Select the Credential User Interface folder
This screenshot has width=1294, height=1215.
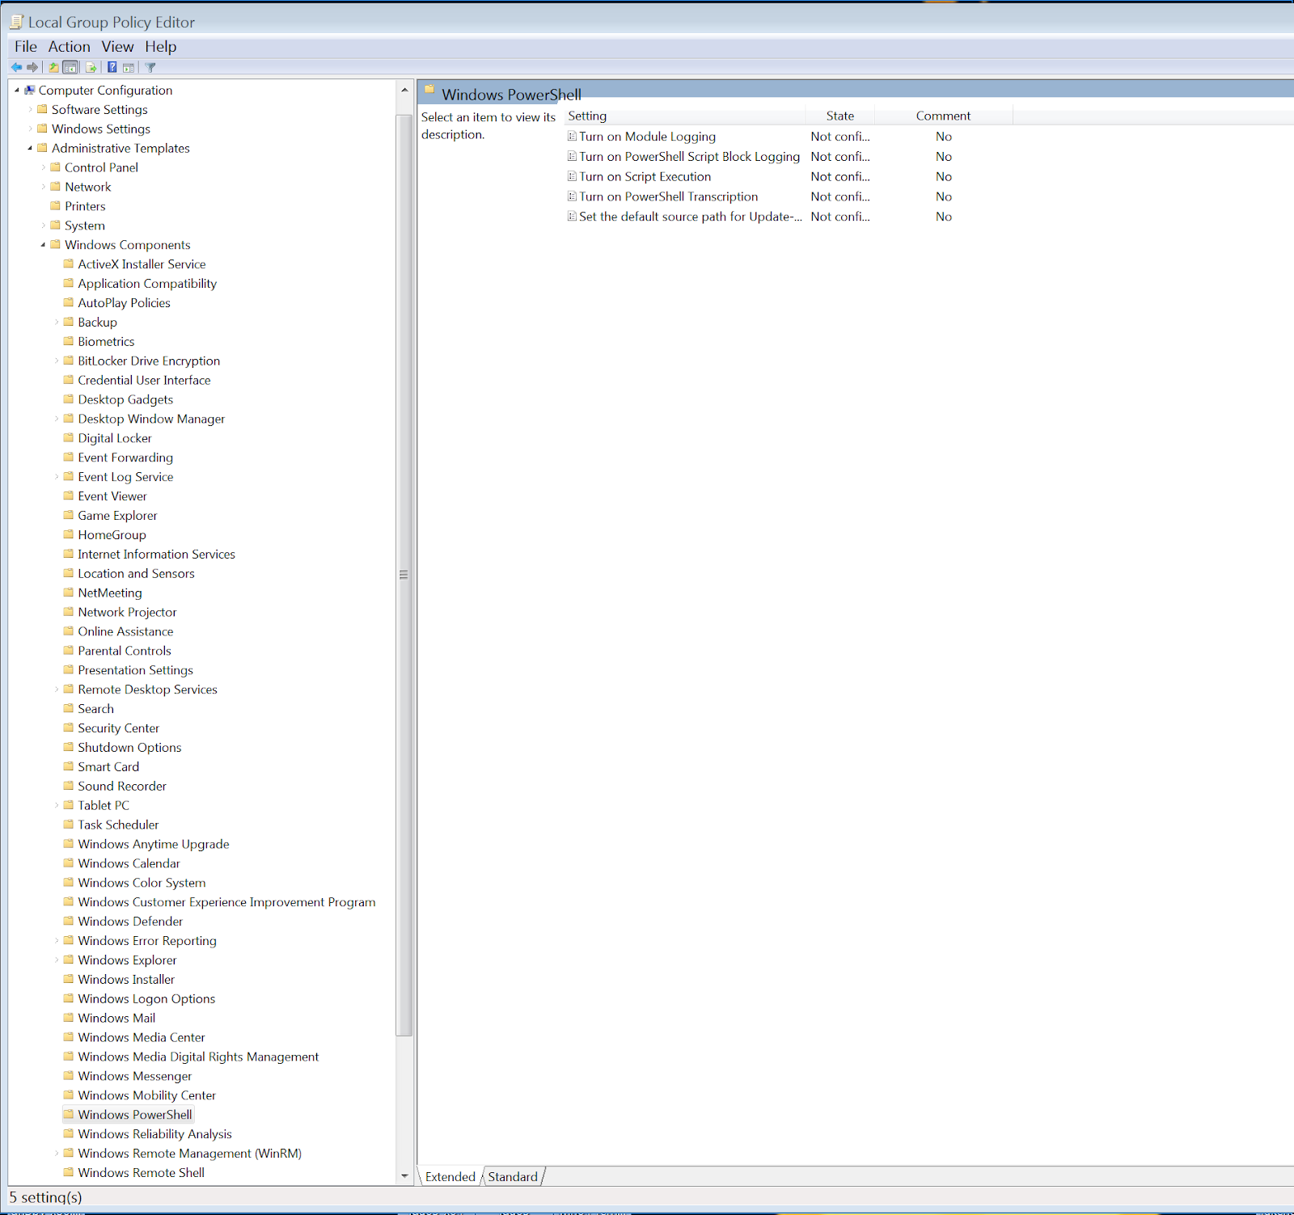click(x=144, y=380)
